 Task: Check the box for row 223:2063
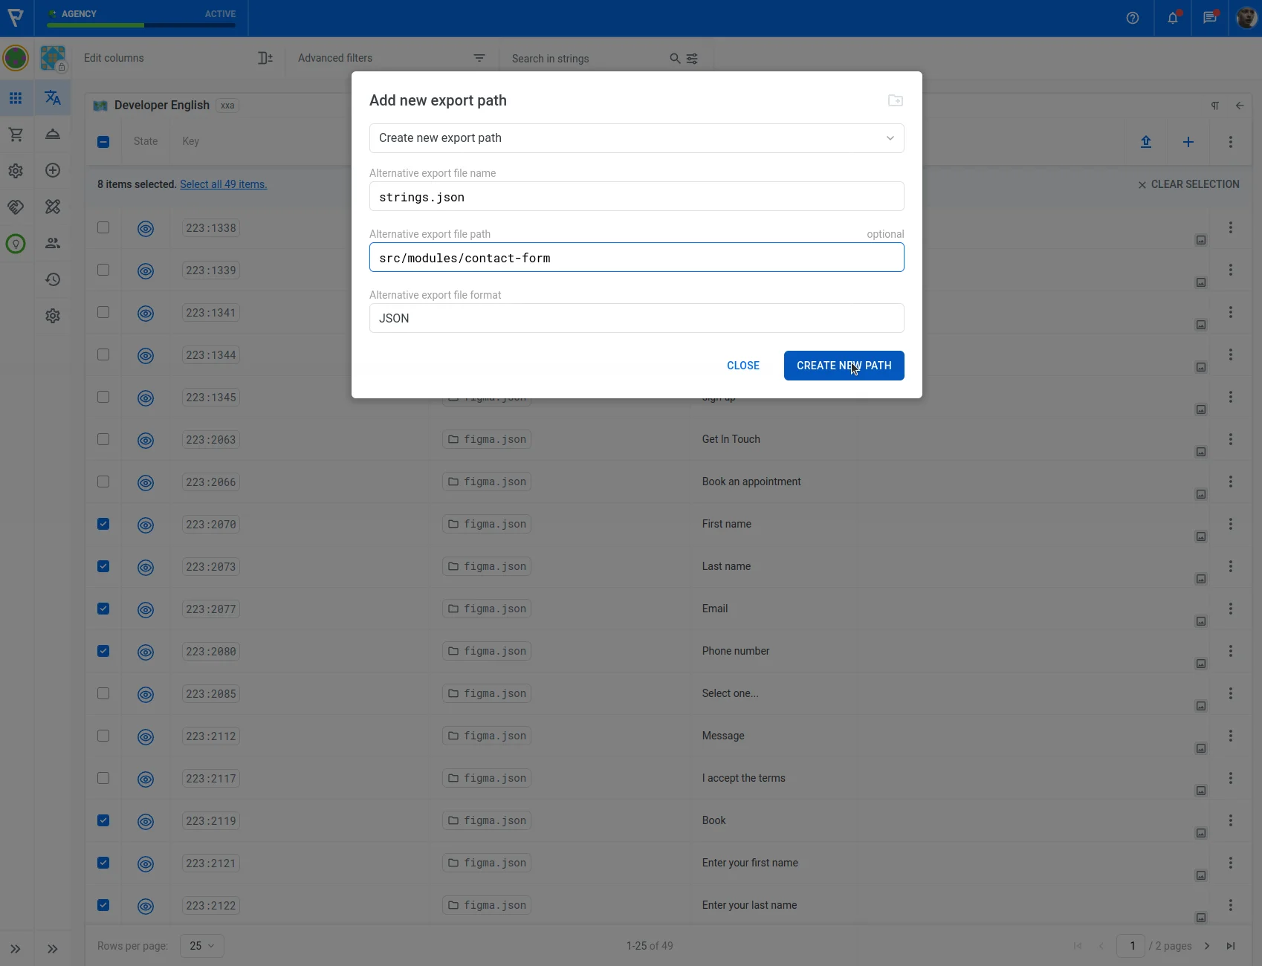(x=103, y=439)
